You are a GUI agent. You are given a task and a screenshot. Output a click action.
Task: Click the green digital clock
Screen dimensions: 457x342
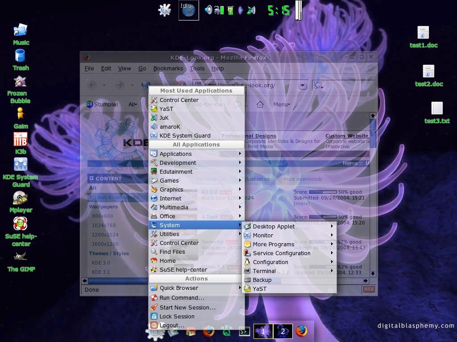pos(278,11)
